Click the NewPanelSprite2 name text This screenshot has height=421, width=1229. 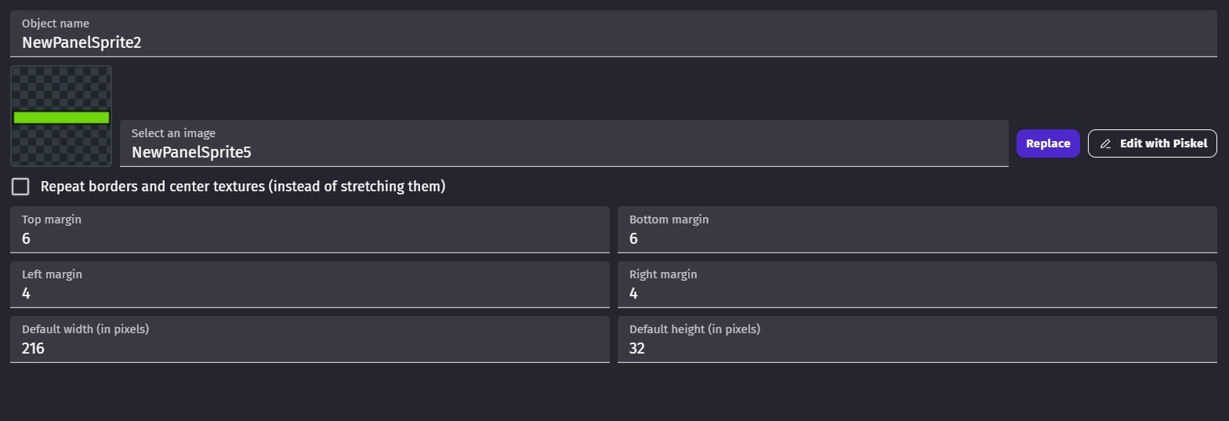pyautogui.click(x=82, y=43)
